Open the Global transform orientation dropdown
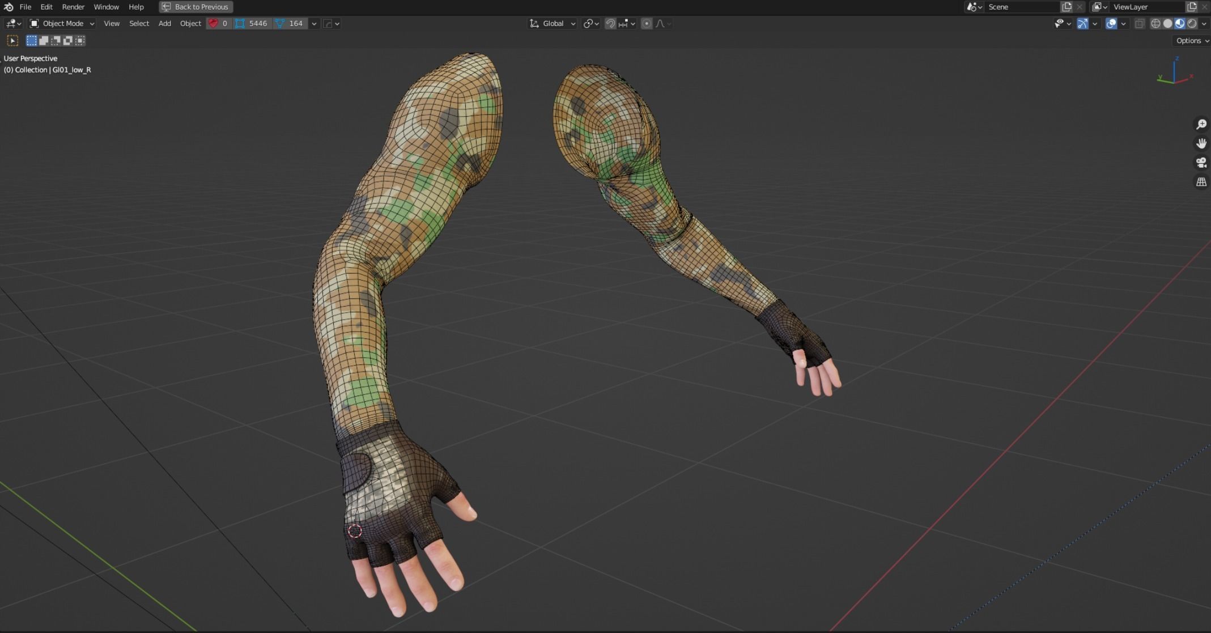Viewport: 1211px width, 633px height. coord(553,23)
